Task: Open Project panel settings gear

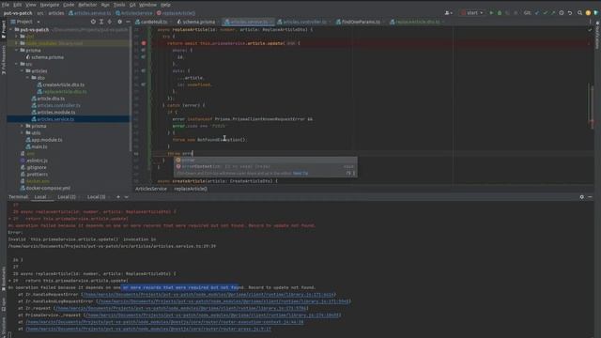Action: click(119, 22)
